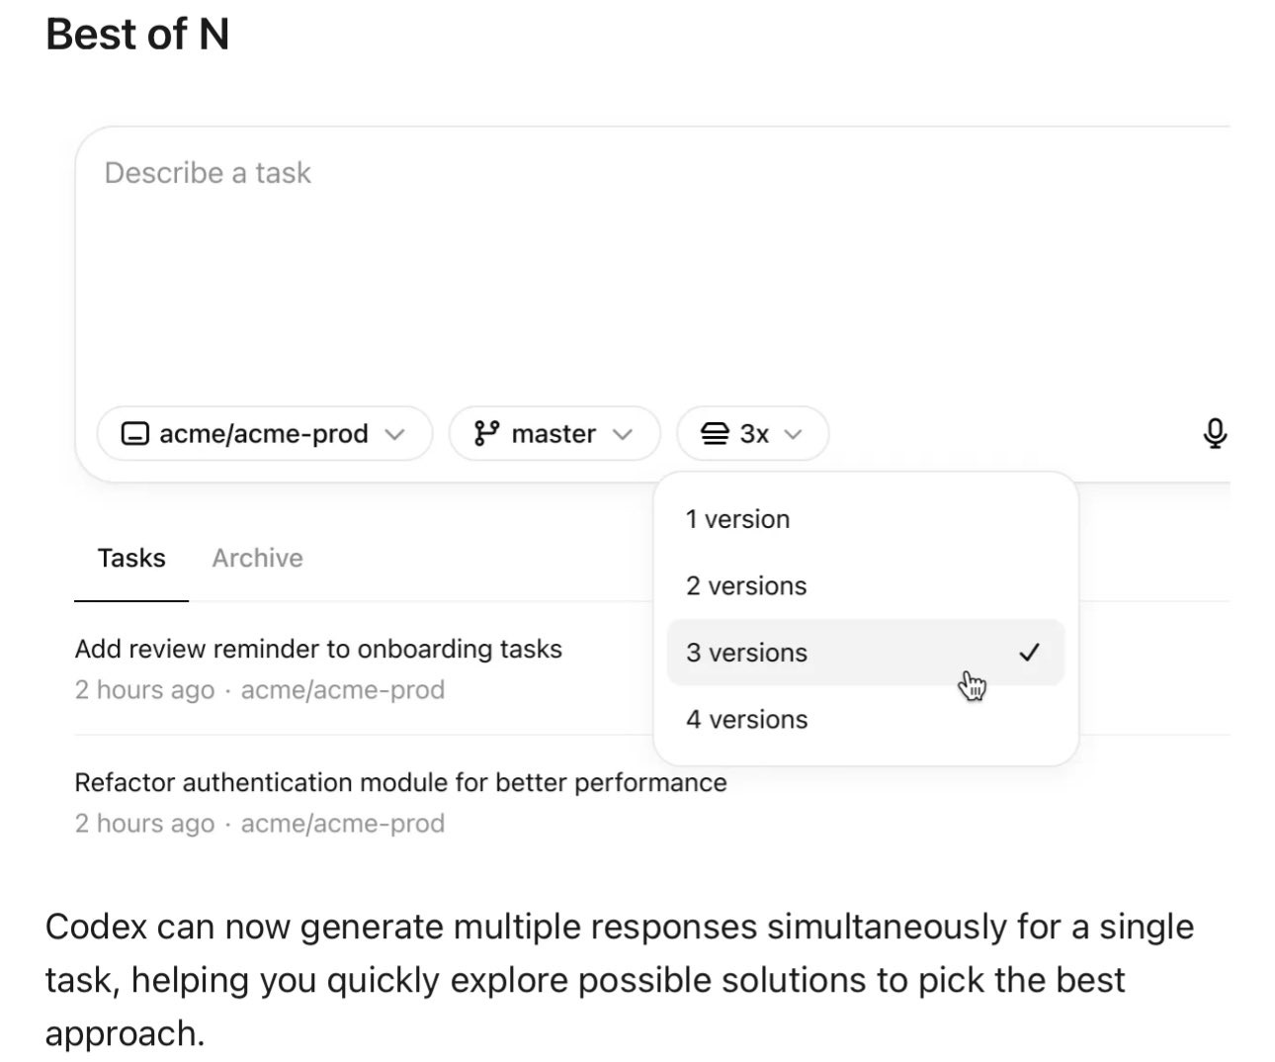Viewport: 1275px width, 1062px height.
Task: Pick the 4 versions option
Action: (747, 720)
